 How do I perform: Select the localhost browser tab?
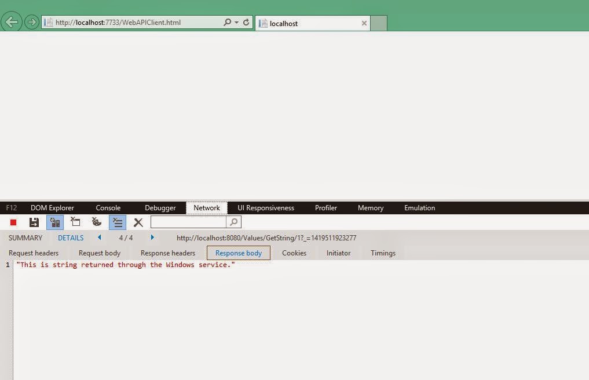[313, 23]
